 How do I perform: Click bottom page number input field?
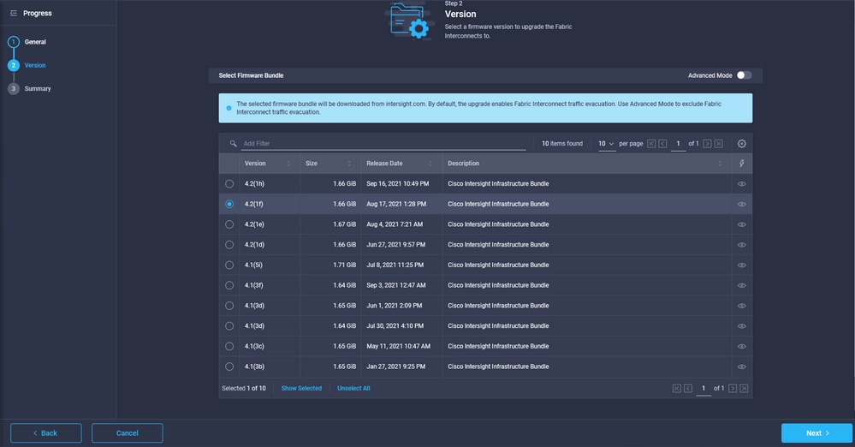pyautogui.click(x=704, y=388)
